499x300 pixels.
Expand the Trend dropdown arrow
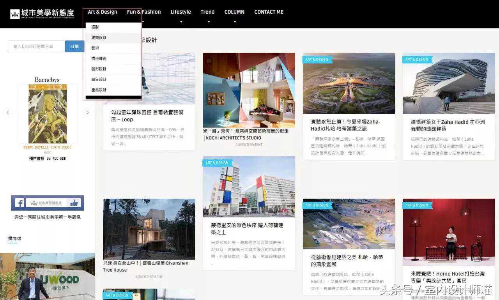pyautogui.click(x=209, y=21)
